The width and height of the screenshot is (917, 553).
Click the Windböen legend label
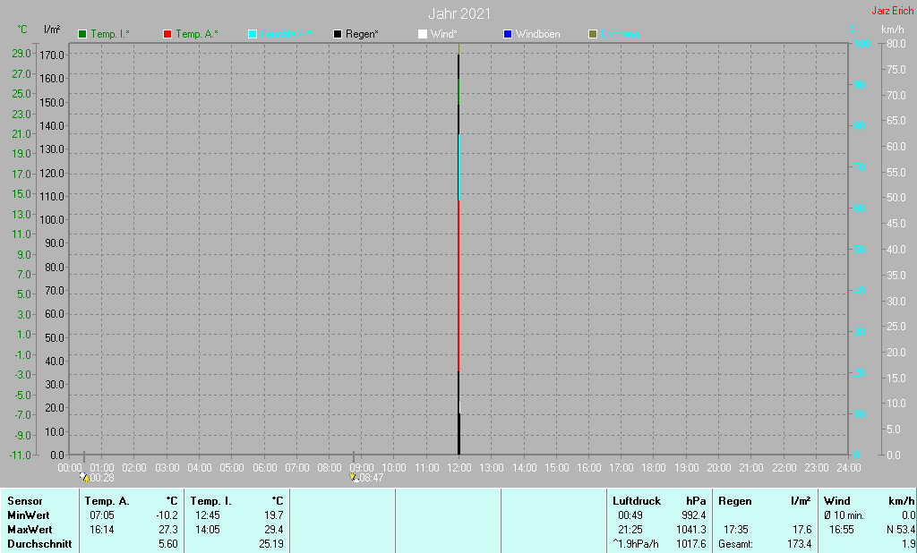click(537, 34)
